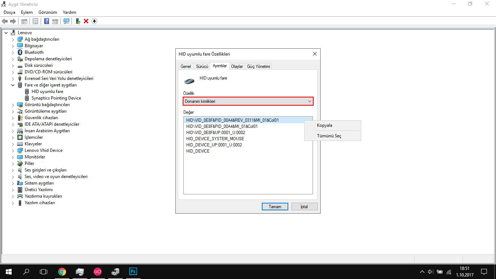Select the DVD/CD-ROM sürücüleri disc icon

pyautogui.click(x=20, y=72)
